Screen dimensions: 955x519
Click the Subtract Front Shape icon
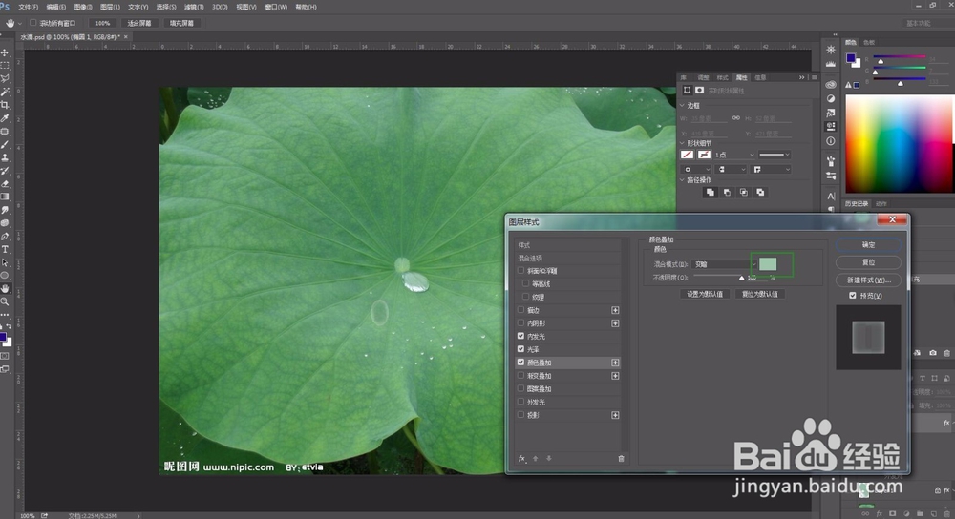(727, 193)
